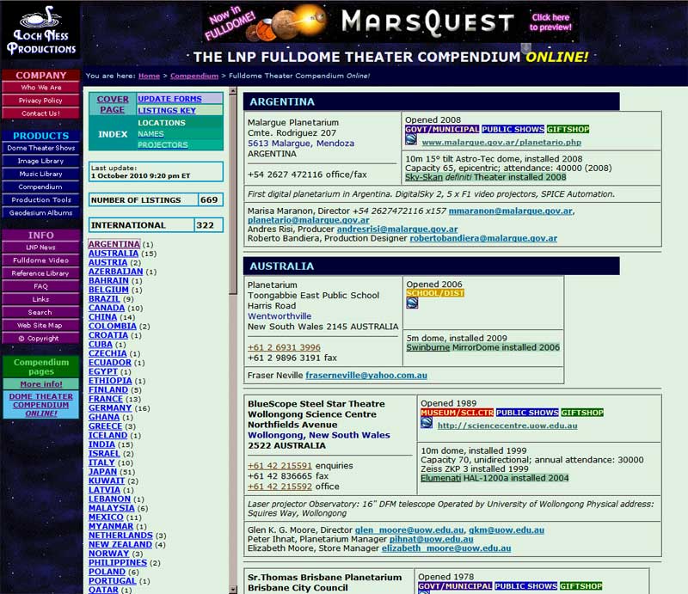This screenshot has width=688, height=594.
Task: Click scroll down arrow of index frame
Action: 233,589
